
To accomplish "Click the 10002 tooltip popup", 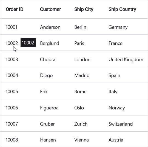I will [x=28, y=43].
